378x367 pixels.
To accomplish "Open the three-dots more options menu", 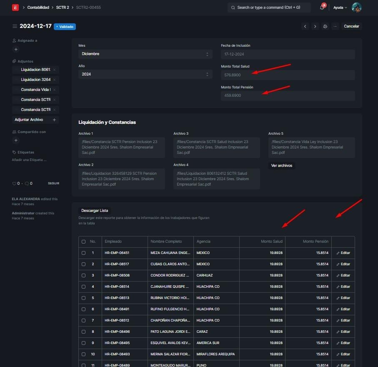I will click(x=335, y=26).
